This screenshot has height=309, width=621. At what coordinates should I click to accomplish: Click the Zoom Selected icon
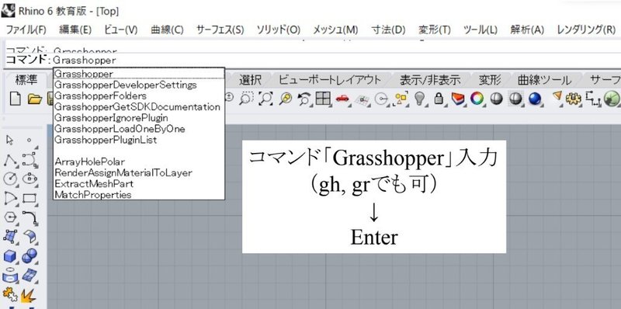point(285,99)
